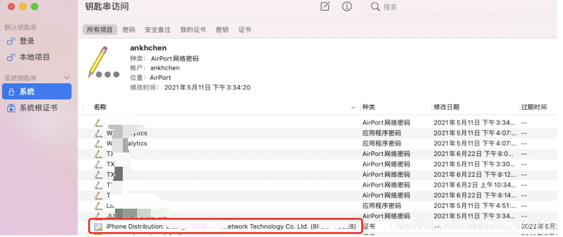Click the certificate icon of iPhone Distribution row
563x237 pixels.
[x=98, y=227]
